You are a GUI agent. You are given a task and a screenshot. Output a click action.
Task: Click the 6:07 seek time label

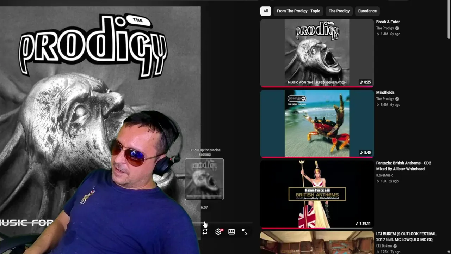point(204,207)
